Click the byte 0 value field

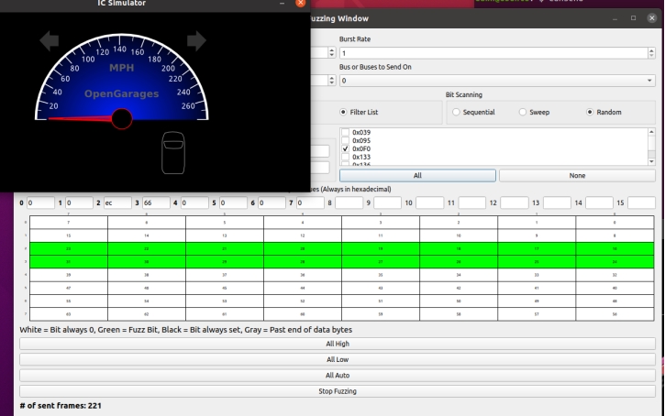[x=40, y=203]
